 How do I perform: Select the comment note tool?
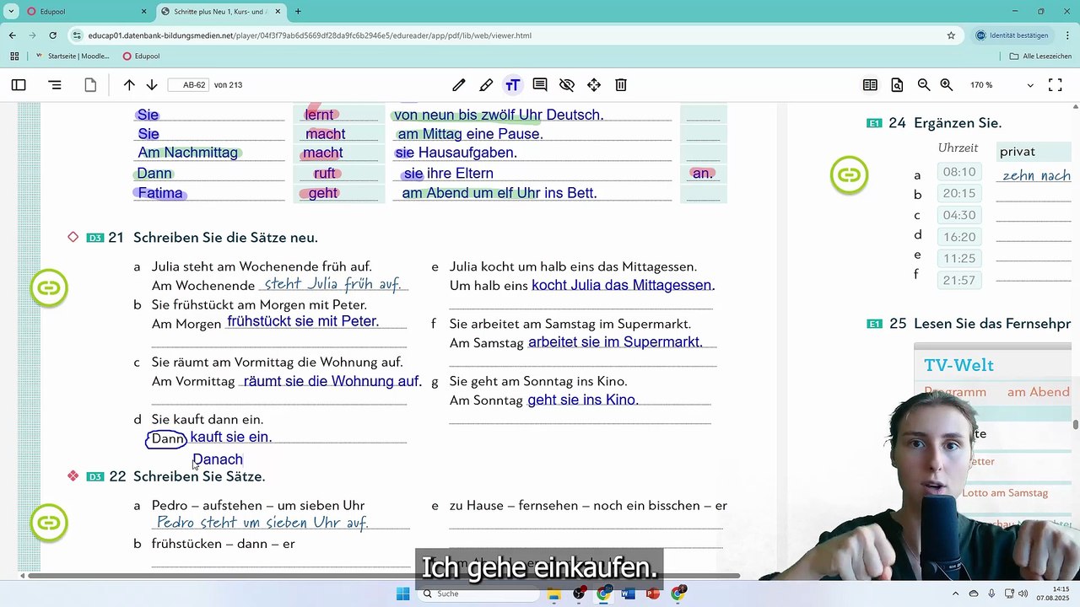click(540, 85)
